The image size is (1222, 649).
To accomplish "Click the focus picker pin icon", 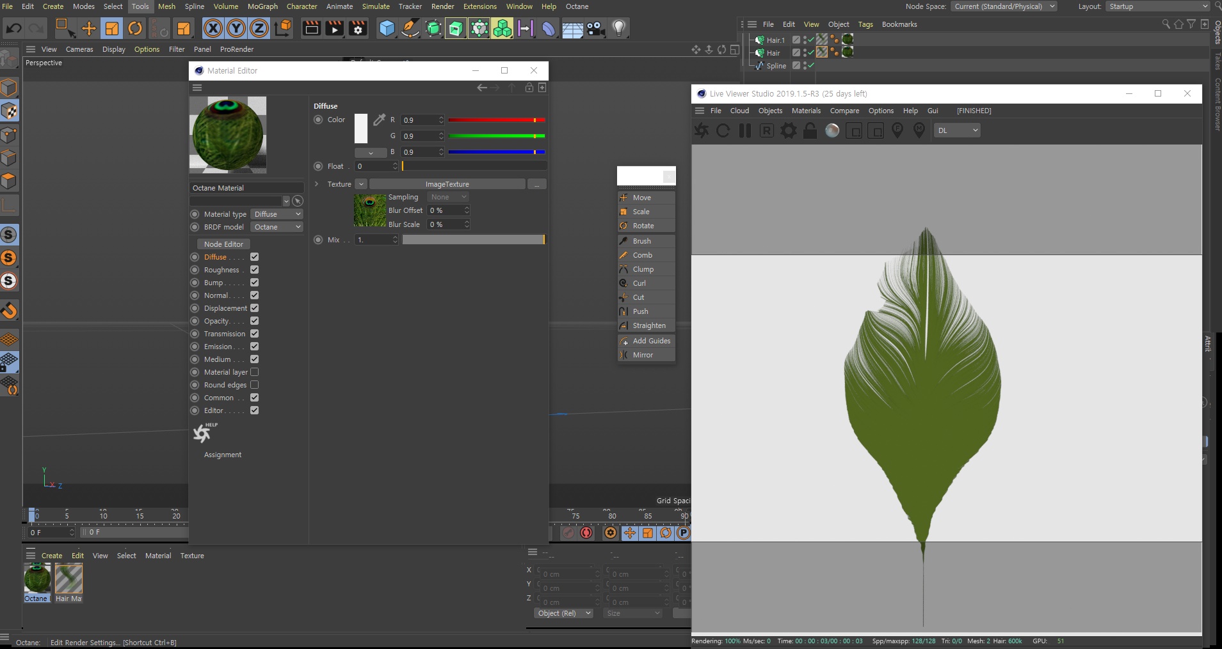I will click(897, 130).
